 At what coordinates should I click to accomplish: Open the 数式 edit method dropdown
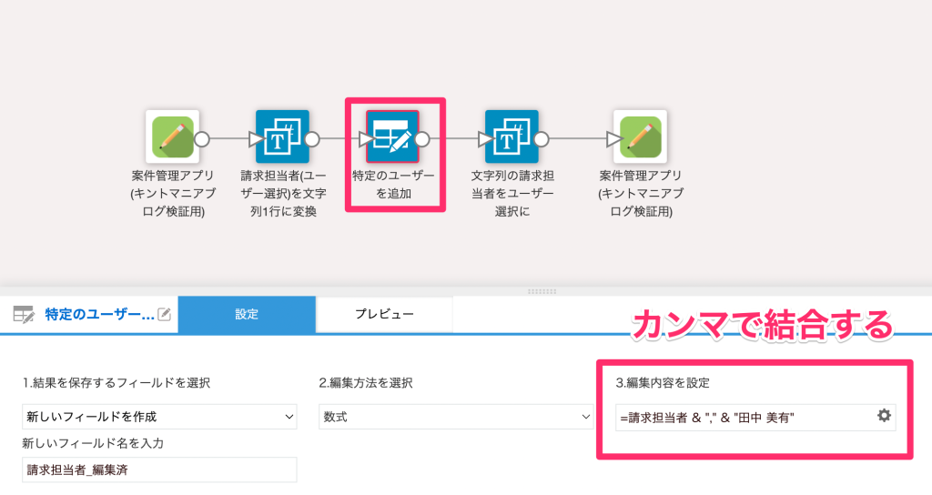click(x=456, y=417)
